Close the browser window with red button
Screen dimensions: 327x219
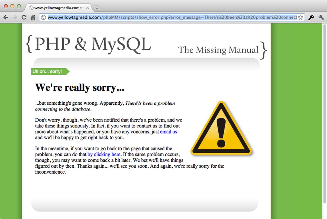tap(6, 6)
